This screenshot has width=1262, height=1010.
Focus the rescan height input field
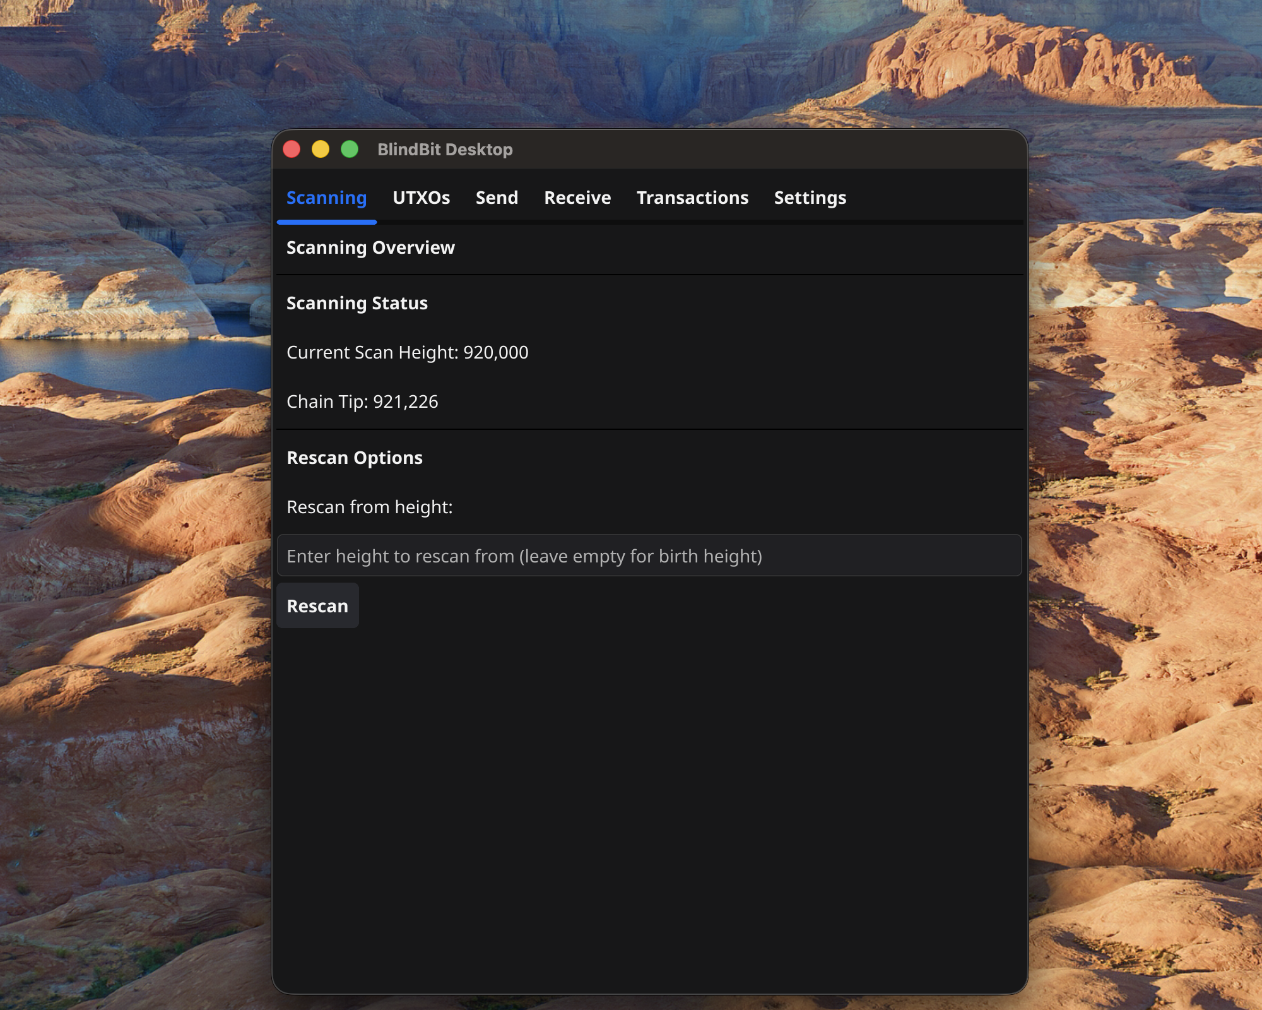tap(649, 555)
